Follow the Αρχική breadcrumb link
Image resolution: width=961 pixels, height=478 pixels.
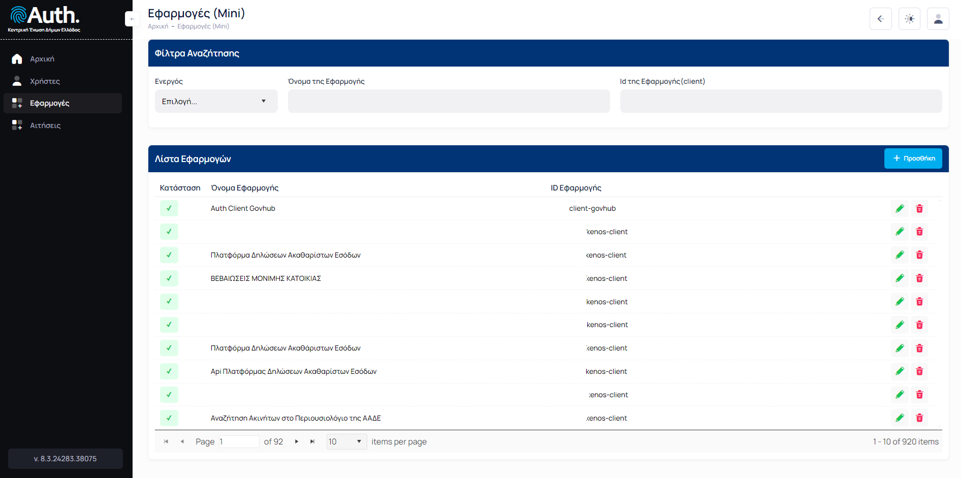coord(158,26)
